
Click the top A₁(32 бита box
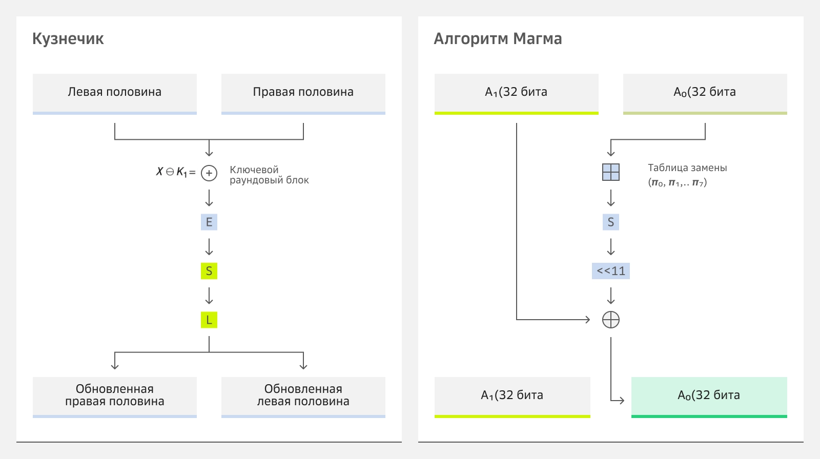[517, 93]
